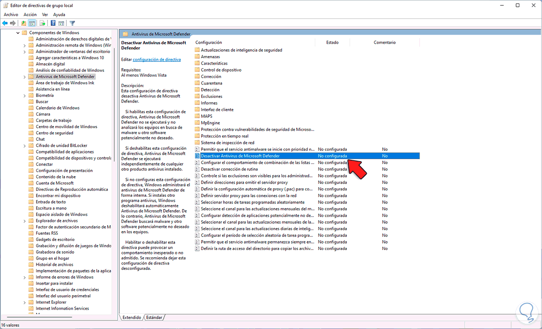Viewport: 542px width, 329px height.
Task: Click the folder icon in the Antivirus de Microsoft Defender header
Action: point(125,34)
